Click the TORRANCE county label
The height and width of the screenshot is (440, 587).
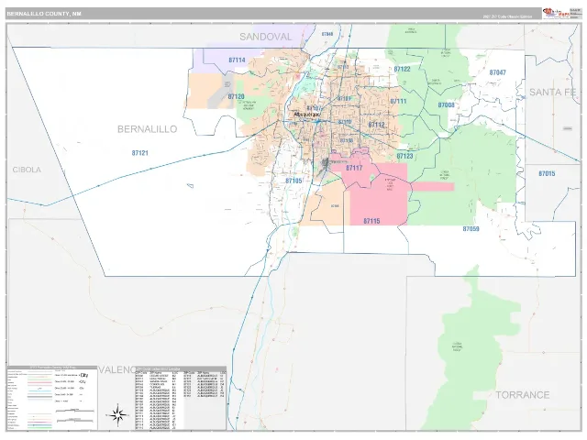(x=523, y=395)
